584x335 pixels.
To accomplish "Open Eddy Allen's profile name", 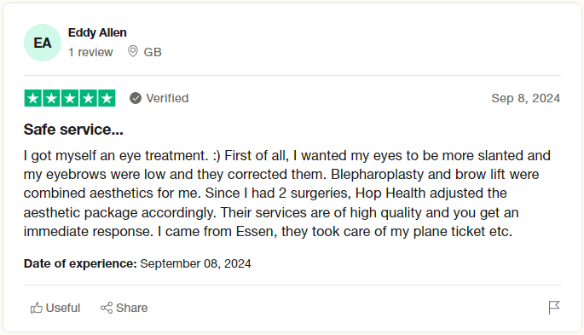I will coord(97,32).
